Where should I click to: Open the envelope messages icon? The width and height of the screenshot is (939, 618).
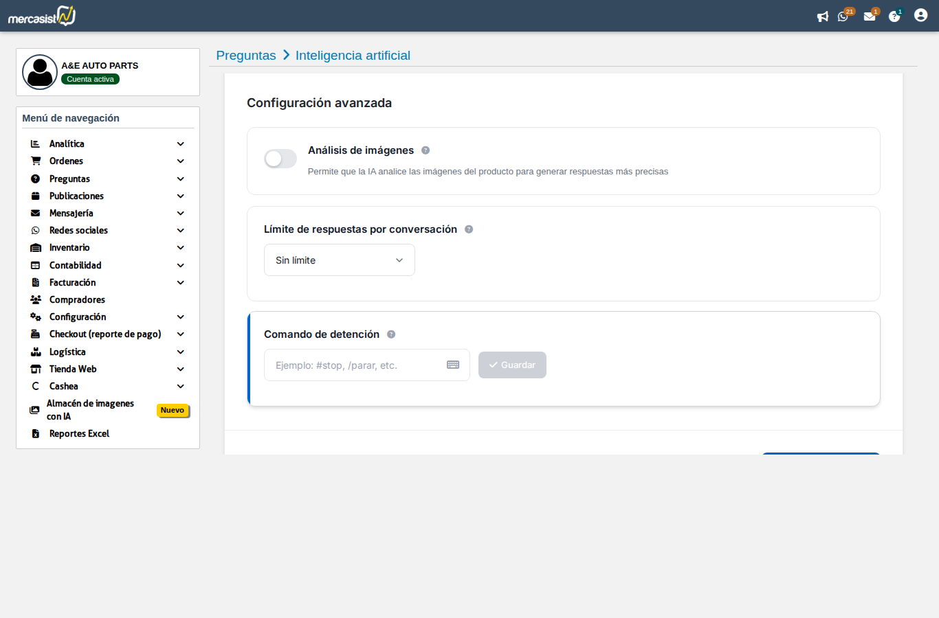click(870, 16)
